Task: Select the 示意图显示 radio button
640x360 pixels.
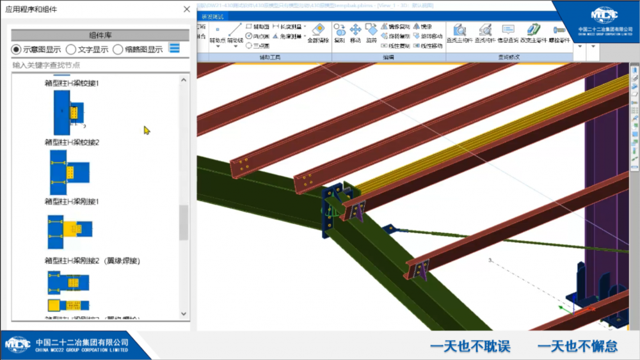Action: click(x=16, y=49)
